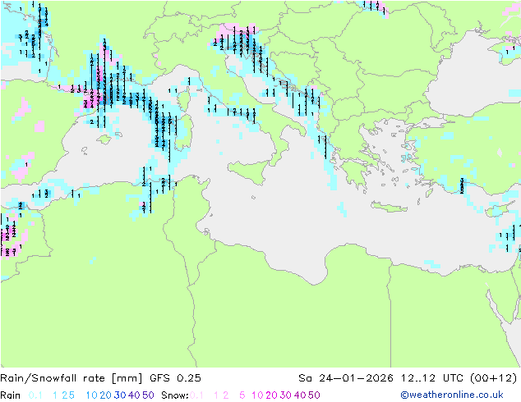This screenshot has width=521, height=402.
Task: Pick rain legend value 50
Action: coord(148,395)
